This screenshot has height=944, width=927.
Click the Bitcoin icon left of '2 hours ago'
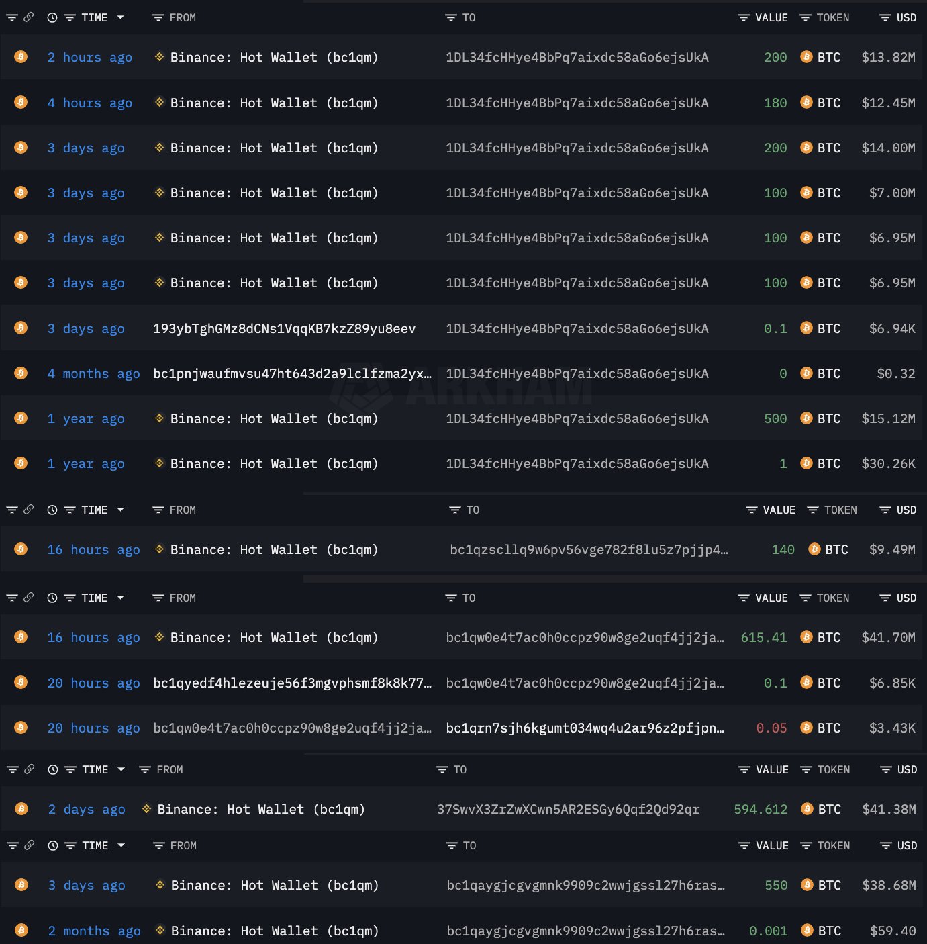coord(21,57)
